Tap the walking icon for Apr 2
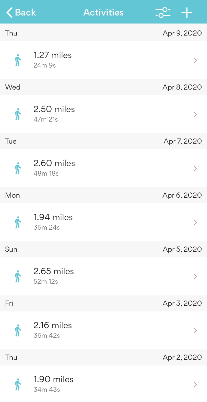Viewport: 207px width, 402px height. pos(18,384)
